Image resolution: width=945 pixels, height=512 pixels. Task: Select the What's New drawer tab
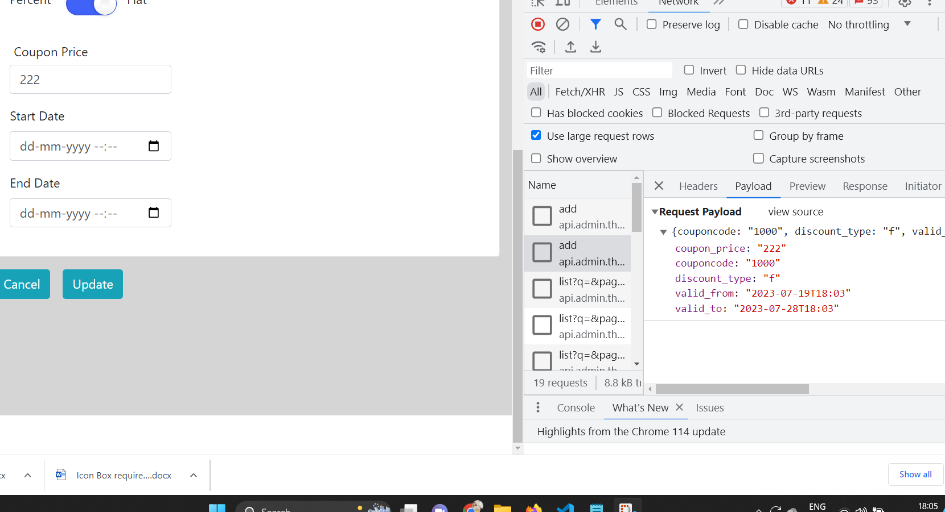640,407
